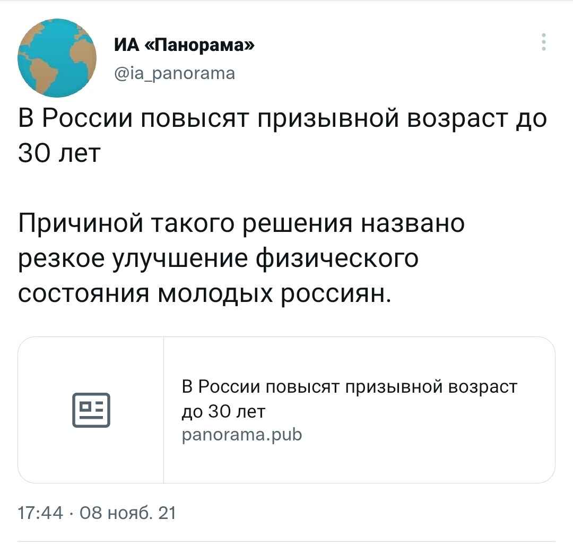Screen dimensions: 573x545
Task: Open the tweet's three-dot more menu
Action: 543,42
